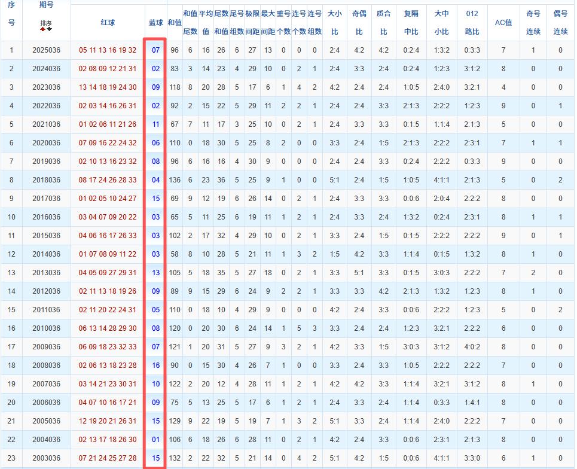Click blue ball 07 in the 2025036 row
The width and height of the screenshot is (577, 469).
155,50
